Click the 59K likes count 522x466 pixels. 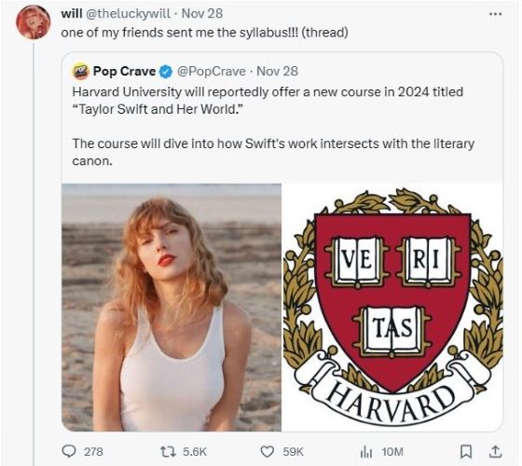[294, 452]
